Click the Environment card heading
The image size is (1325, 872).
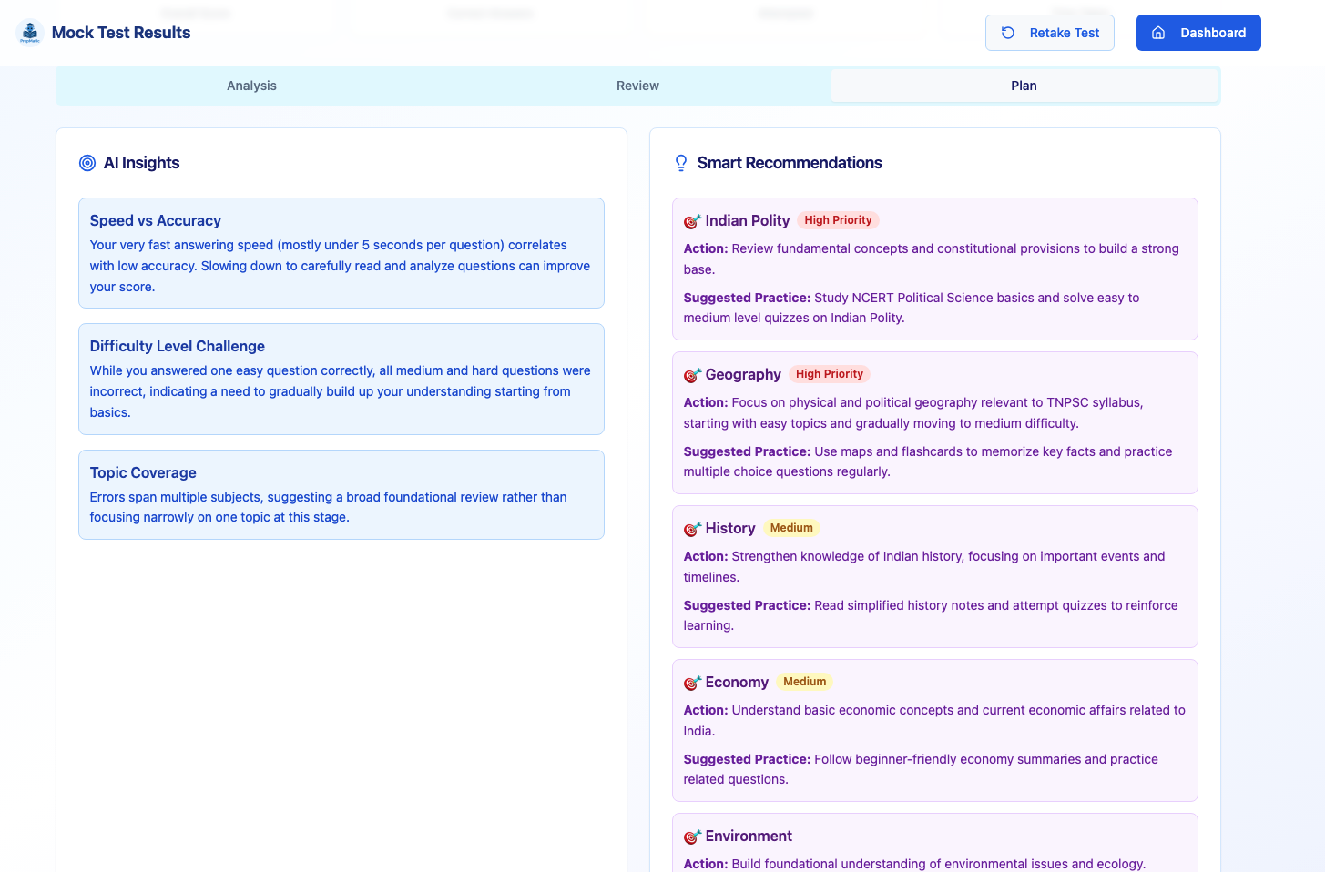point(749,836)
